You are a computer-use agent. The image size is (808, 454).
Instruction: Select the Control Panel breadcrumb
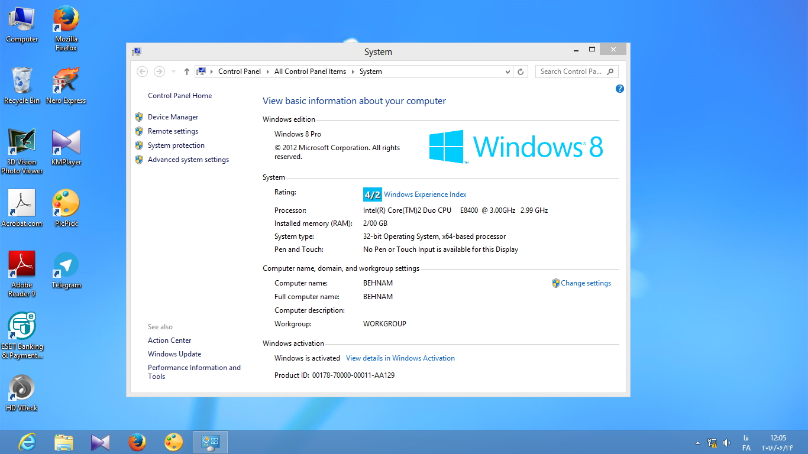pos(239,72)
